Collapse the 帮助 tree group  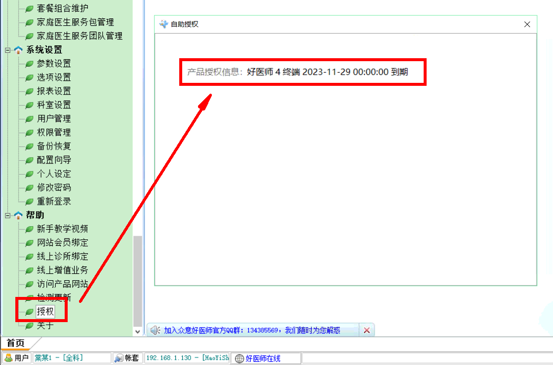(x=8, y=215)
